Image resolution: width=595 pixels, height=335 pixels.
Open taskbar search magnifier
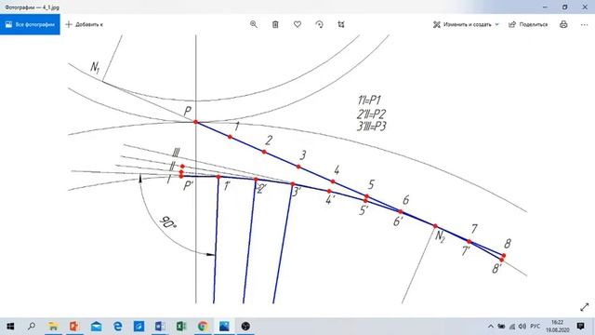pyautogui.click(x=32, y=327)
